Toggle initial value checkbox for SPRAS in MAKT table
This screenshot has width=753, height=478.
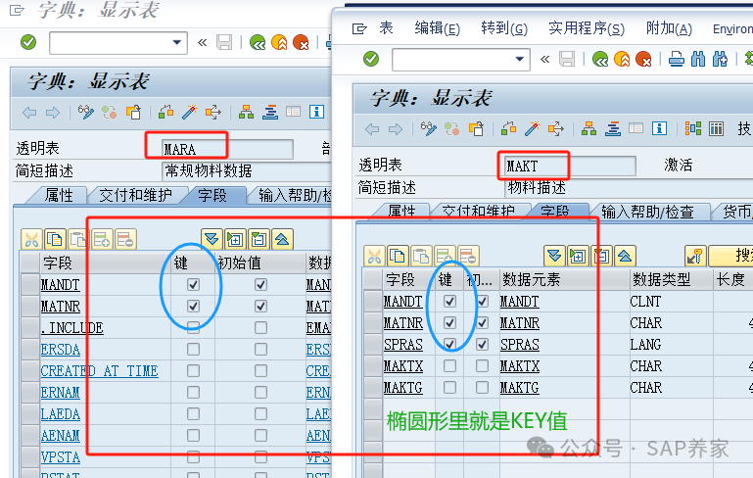pos(482,345)
